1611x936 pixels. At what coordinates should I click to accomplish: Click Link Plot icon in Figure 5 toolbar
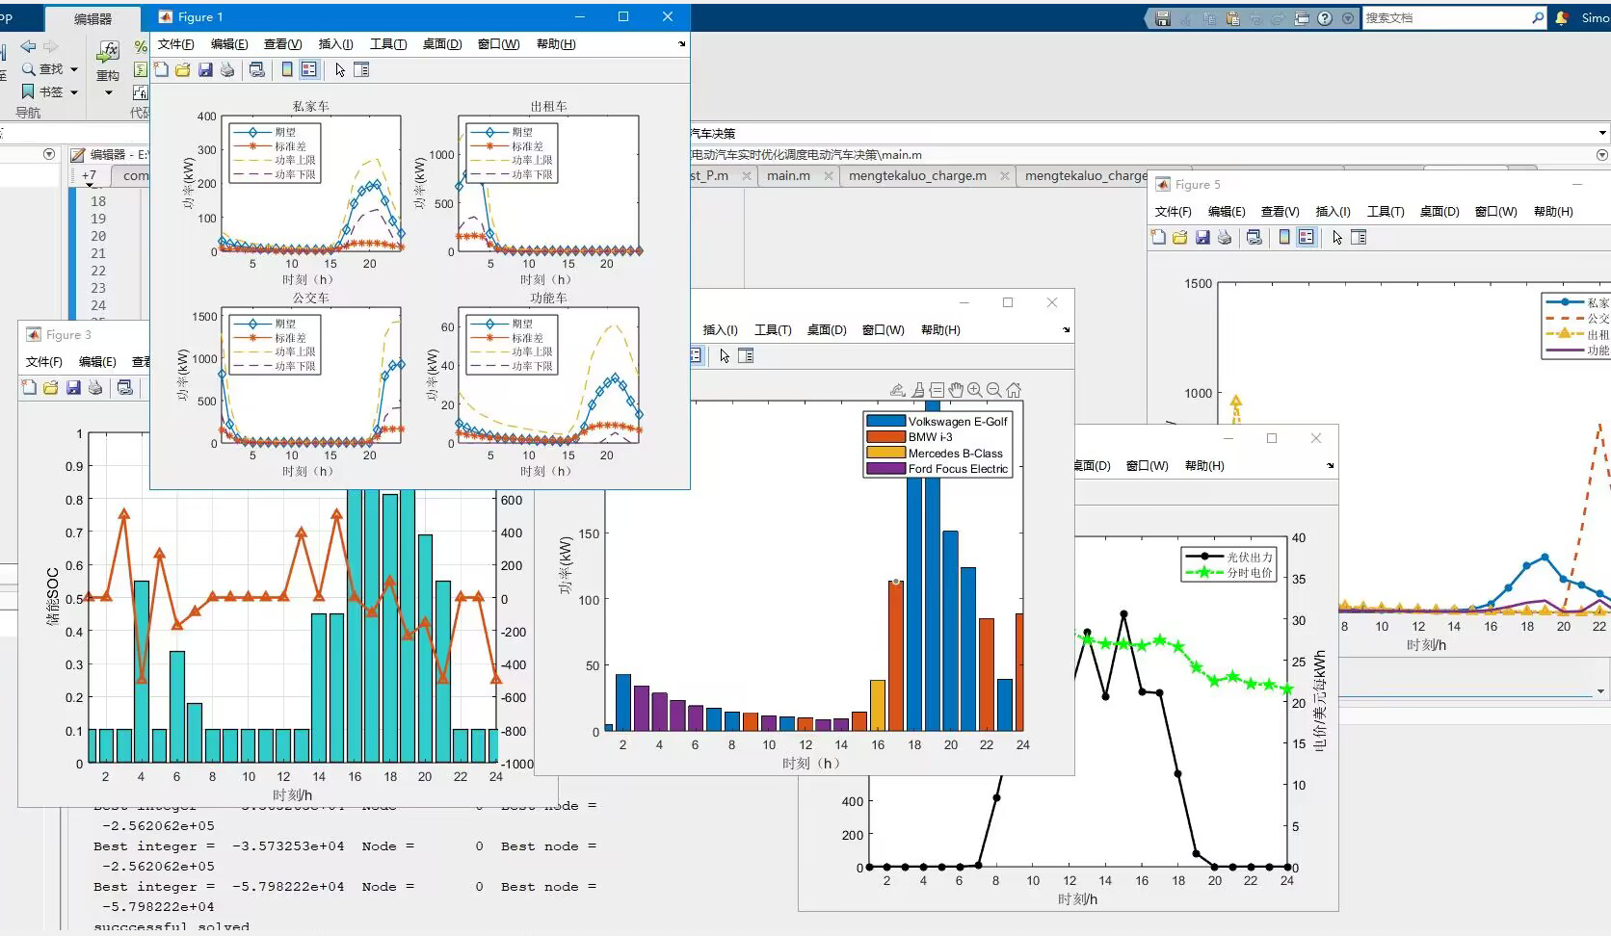(x=1254, y=237)
